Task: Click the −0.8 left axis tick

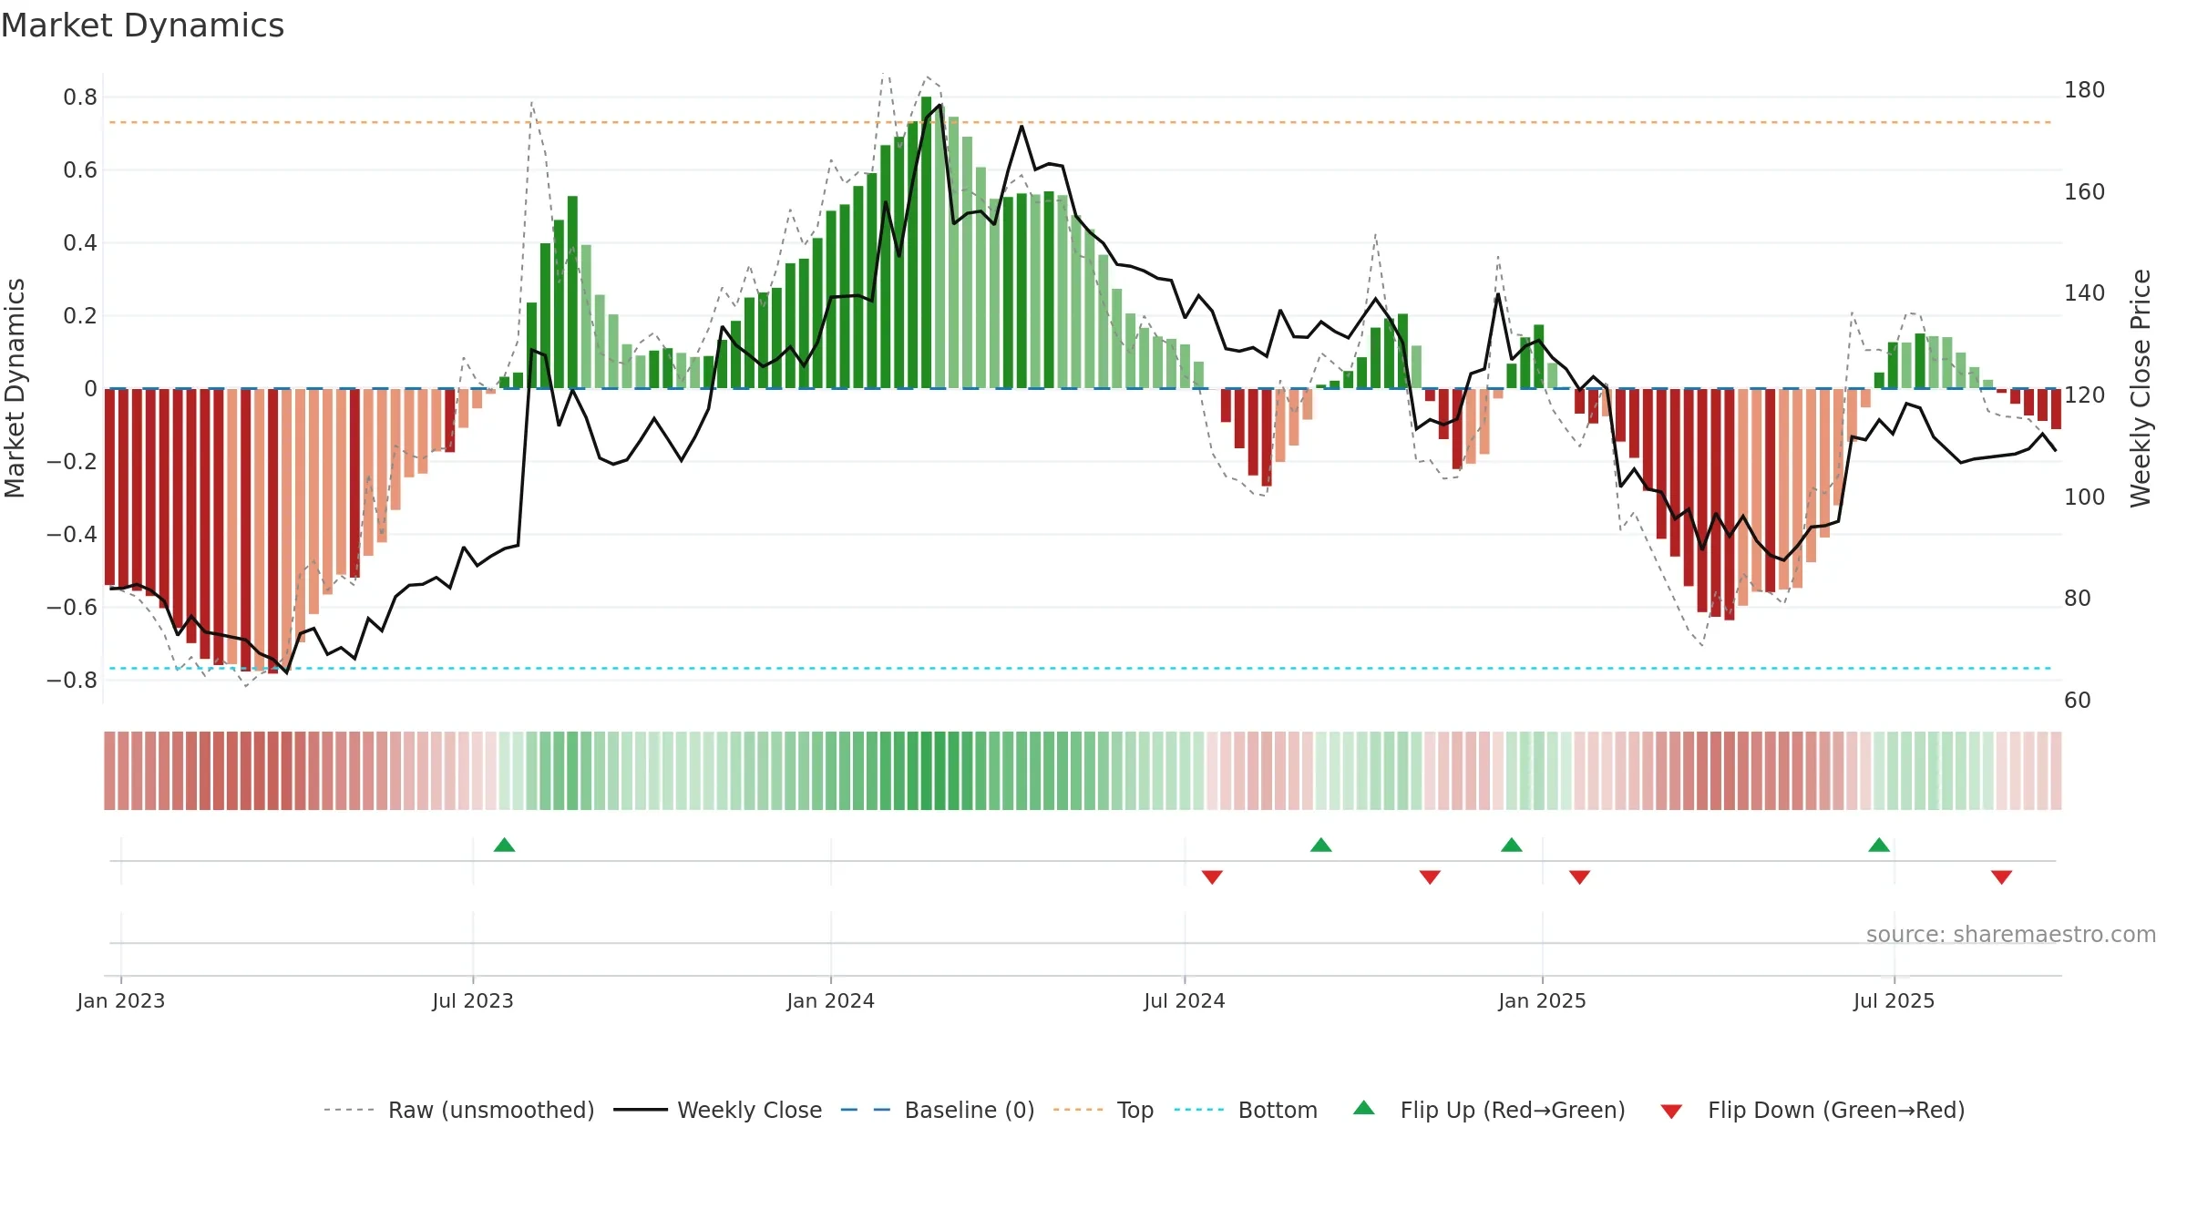Action: coord(72,681)
